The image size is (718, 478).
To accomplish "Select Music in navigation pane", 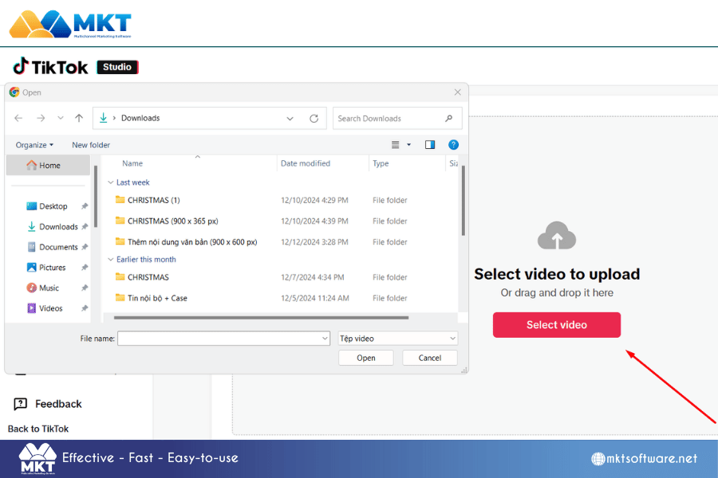I will tap(49, 288).
